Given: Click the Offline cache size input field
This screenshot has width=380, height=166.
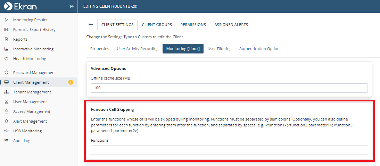Looking at the screenshot, I should tap(229, 88).
